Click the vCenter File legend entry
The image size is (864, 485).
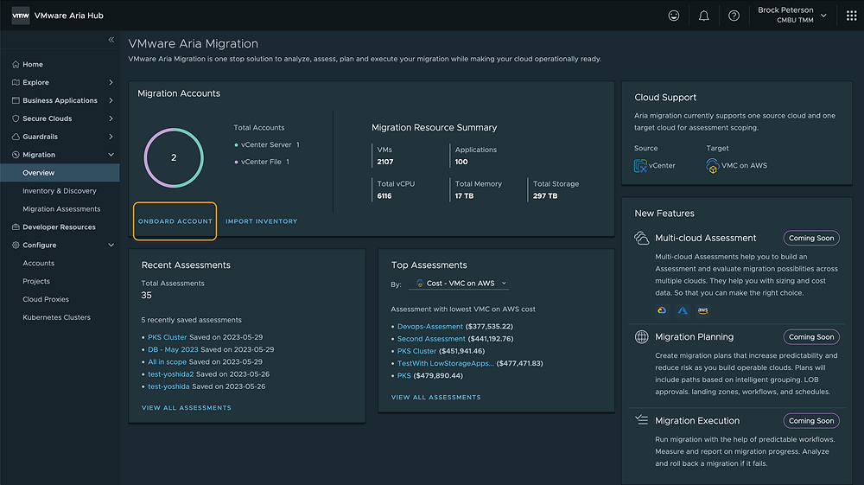262,162
